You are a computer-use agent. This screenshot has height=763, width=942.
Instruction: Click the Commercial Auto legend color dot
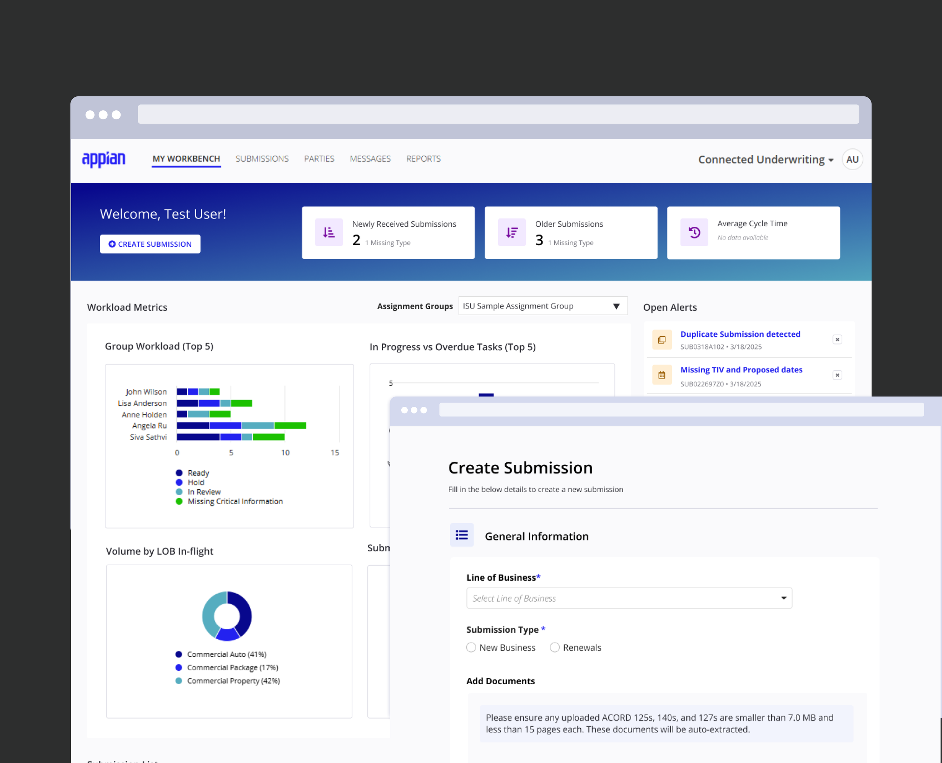(179, 654)
